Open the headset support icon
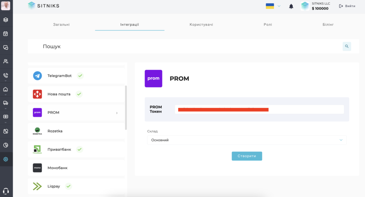 [6, 191]
